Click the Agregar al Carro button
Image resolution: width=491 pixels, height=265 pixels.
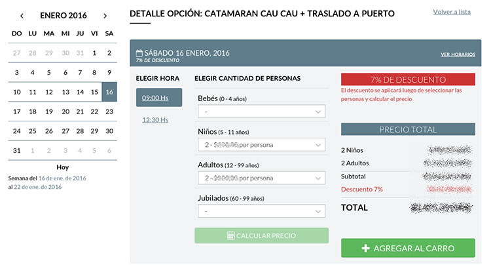point(408,248)
